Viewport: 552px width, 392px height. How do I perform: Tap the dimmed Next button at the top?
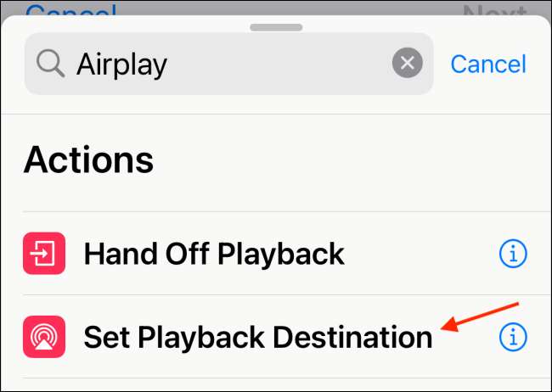point(494,10)
